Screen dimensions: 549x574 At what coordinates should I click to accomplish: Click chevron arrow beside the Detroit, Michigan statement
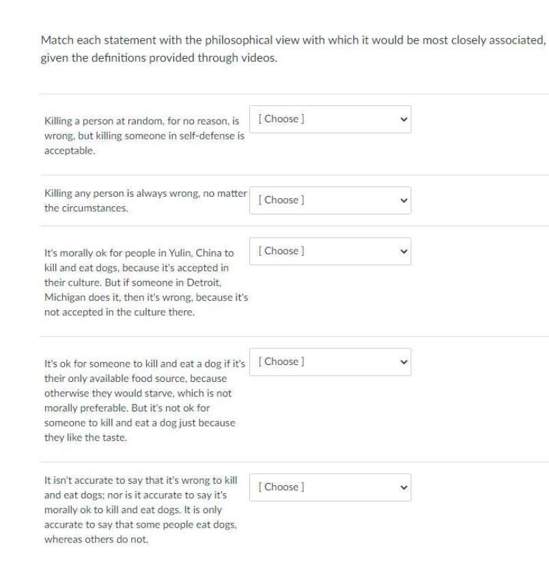(x=402, y=251)
